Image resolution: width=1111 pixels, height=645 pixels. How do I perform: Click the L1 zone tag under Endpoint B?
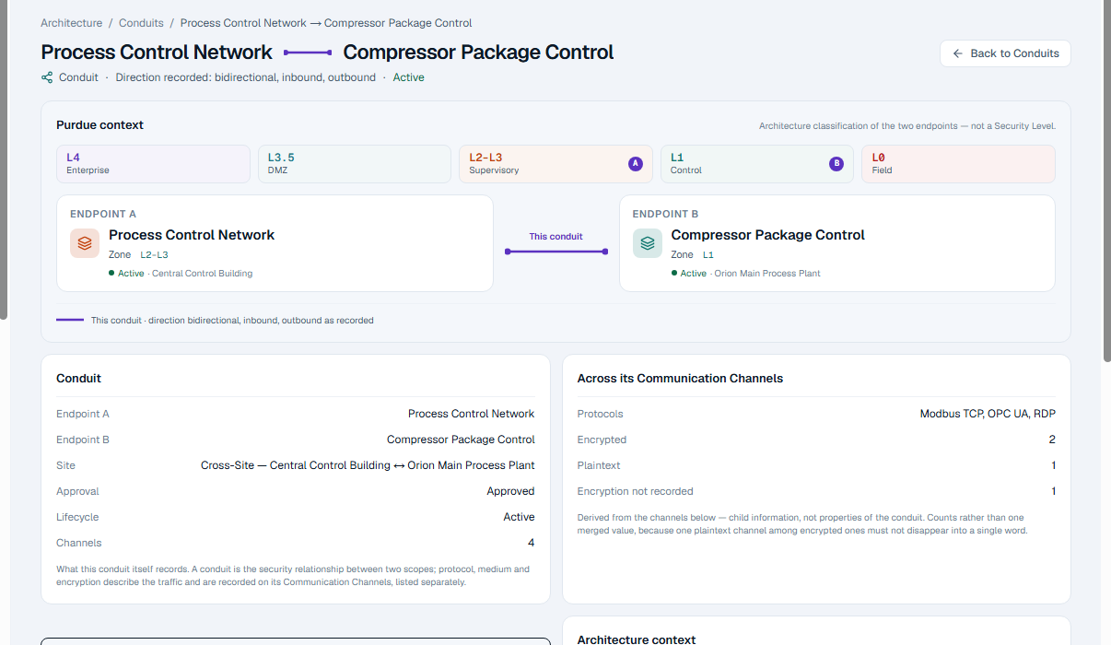click(708, 254)
